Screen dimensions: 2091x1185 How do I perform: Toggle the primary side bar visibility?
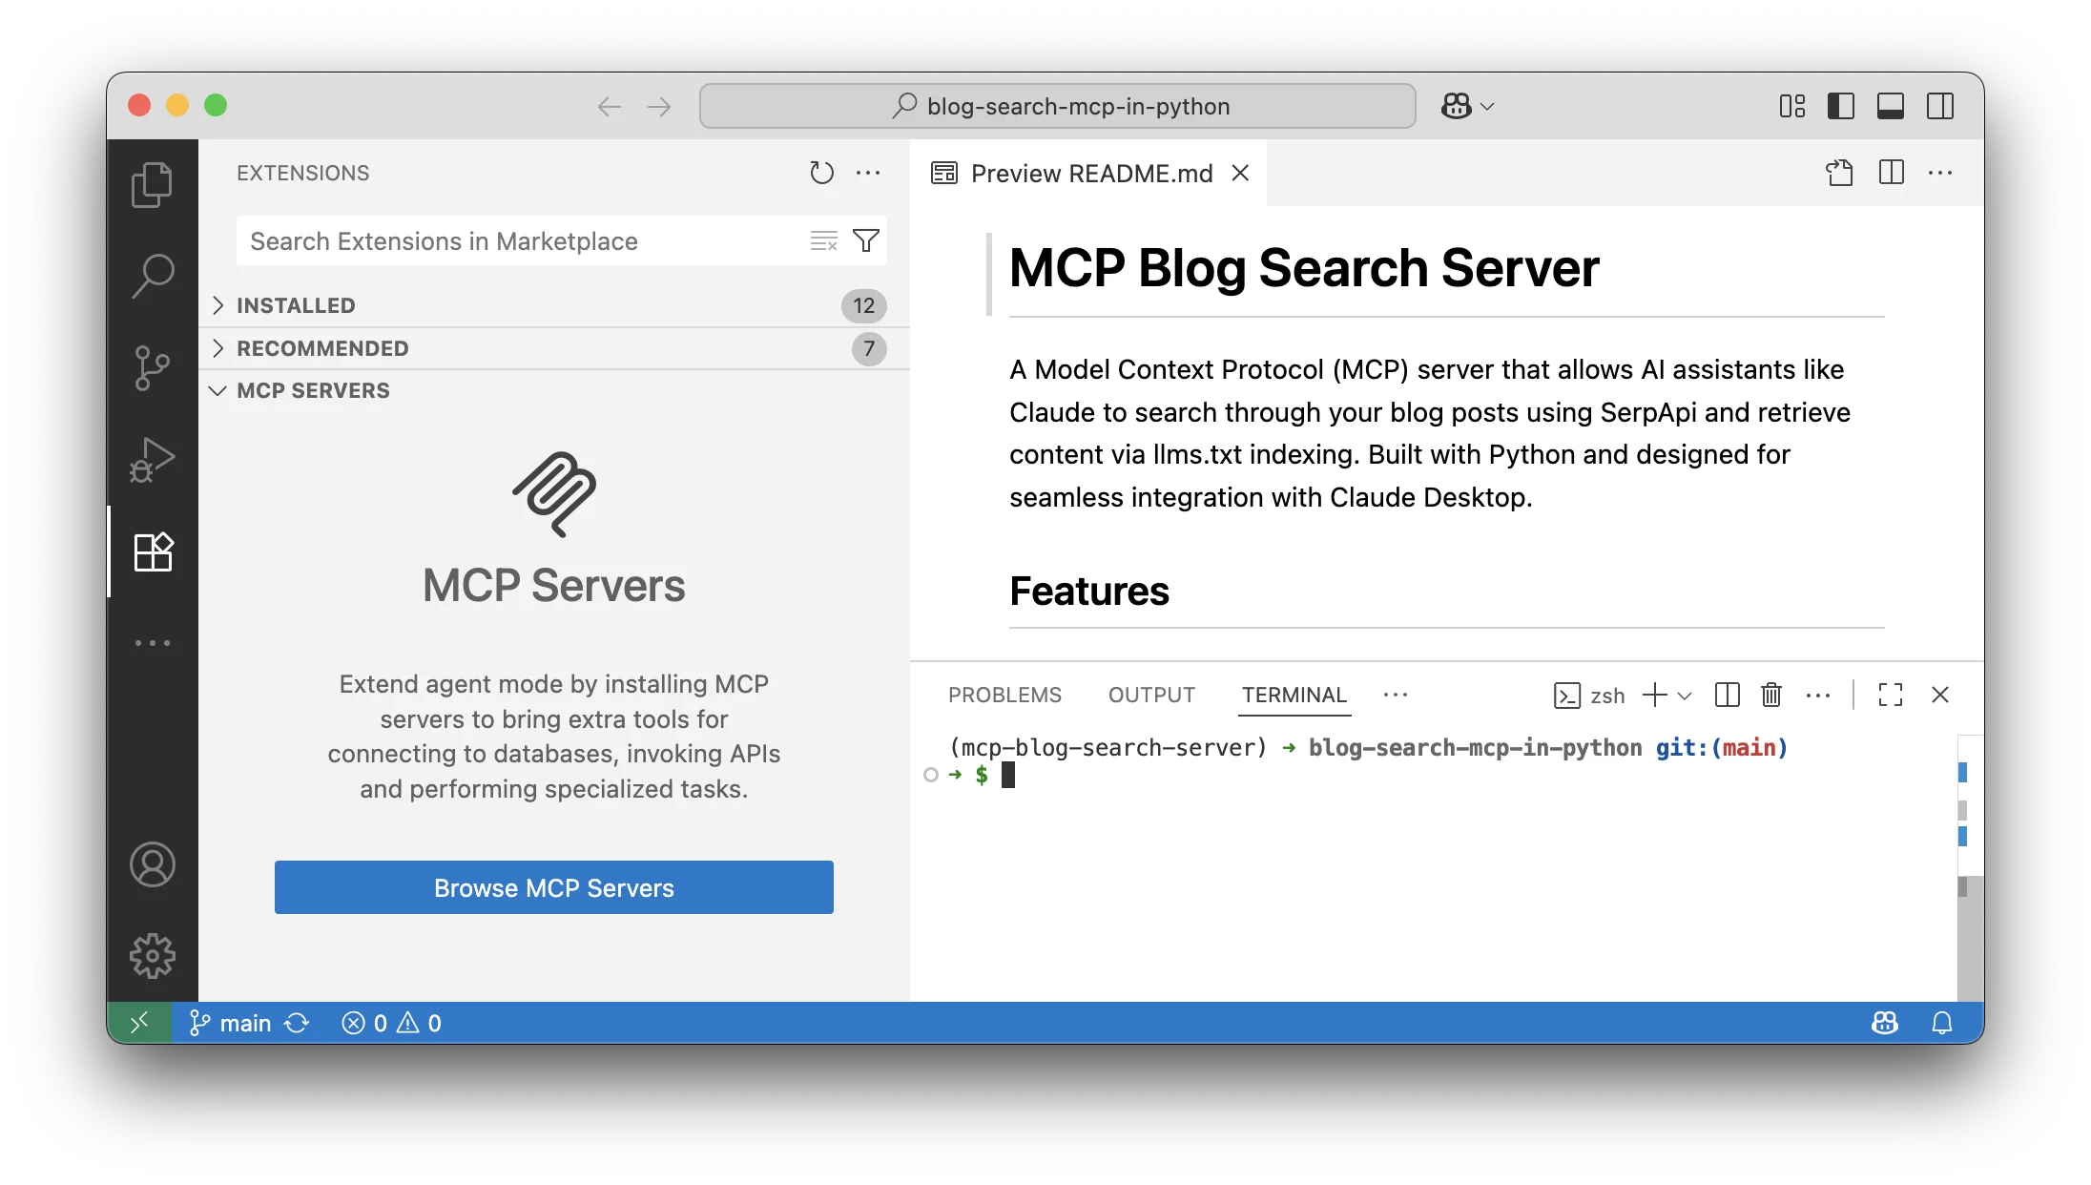pyautogui.click(x=1841, y=106)
